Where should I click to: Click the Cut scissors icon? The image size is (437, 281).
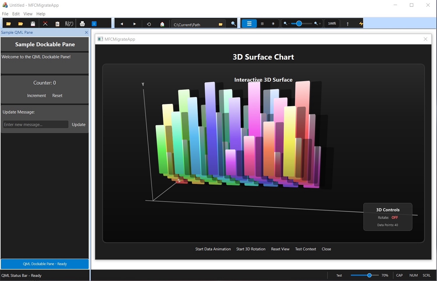[45, 24]
